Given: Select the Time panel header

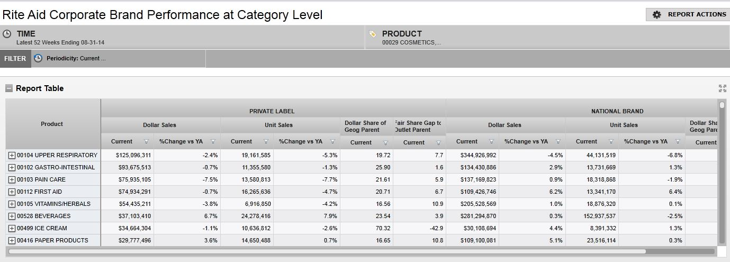Looking at the screenshot, I should click(26, 34).
